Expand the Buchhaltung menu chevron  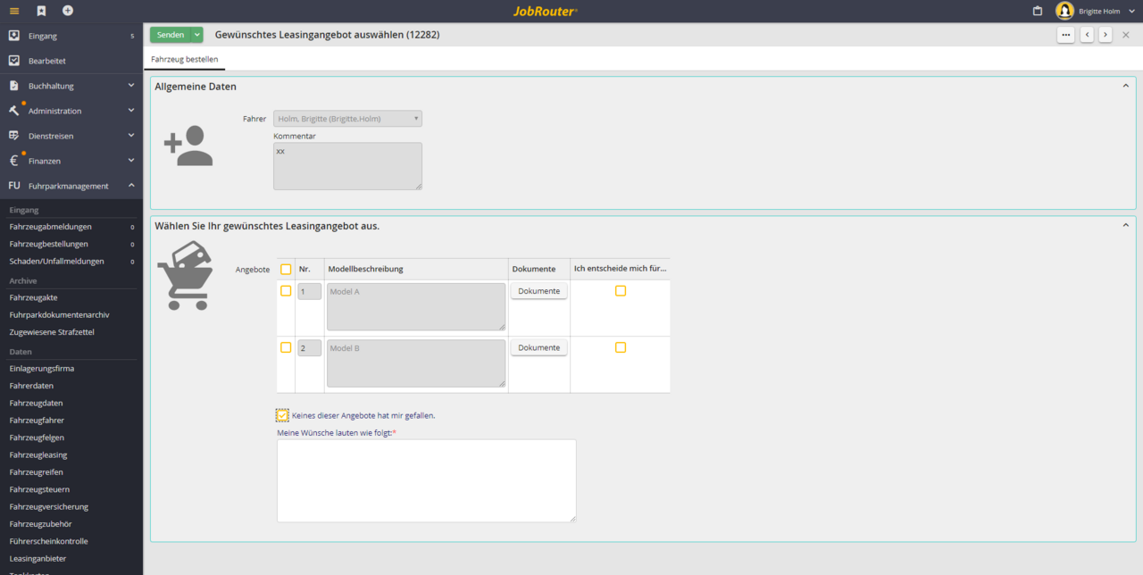pyautogui.click(x=131, y=86)
